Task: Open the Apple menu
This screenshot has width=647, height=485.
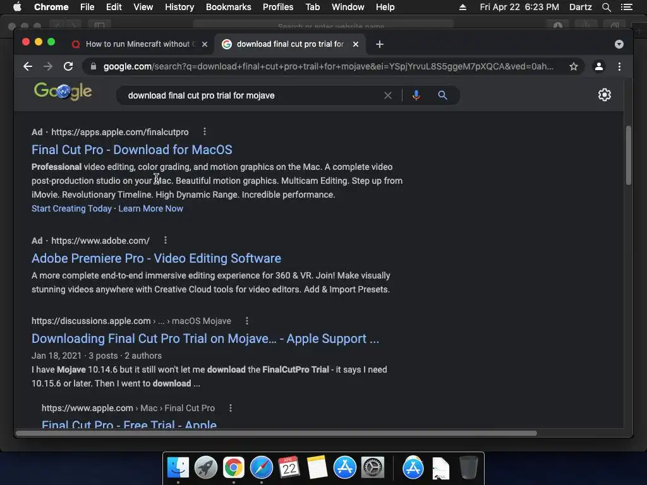Action: coord(17,7)
